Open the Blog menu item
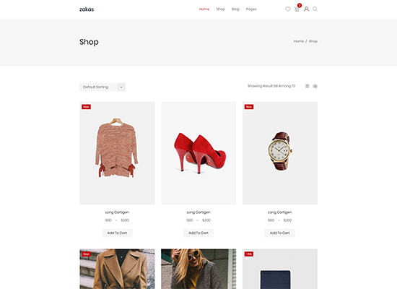Screen dimensions: 397x289 tap(235, 9)
